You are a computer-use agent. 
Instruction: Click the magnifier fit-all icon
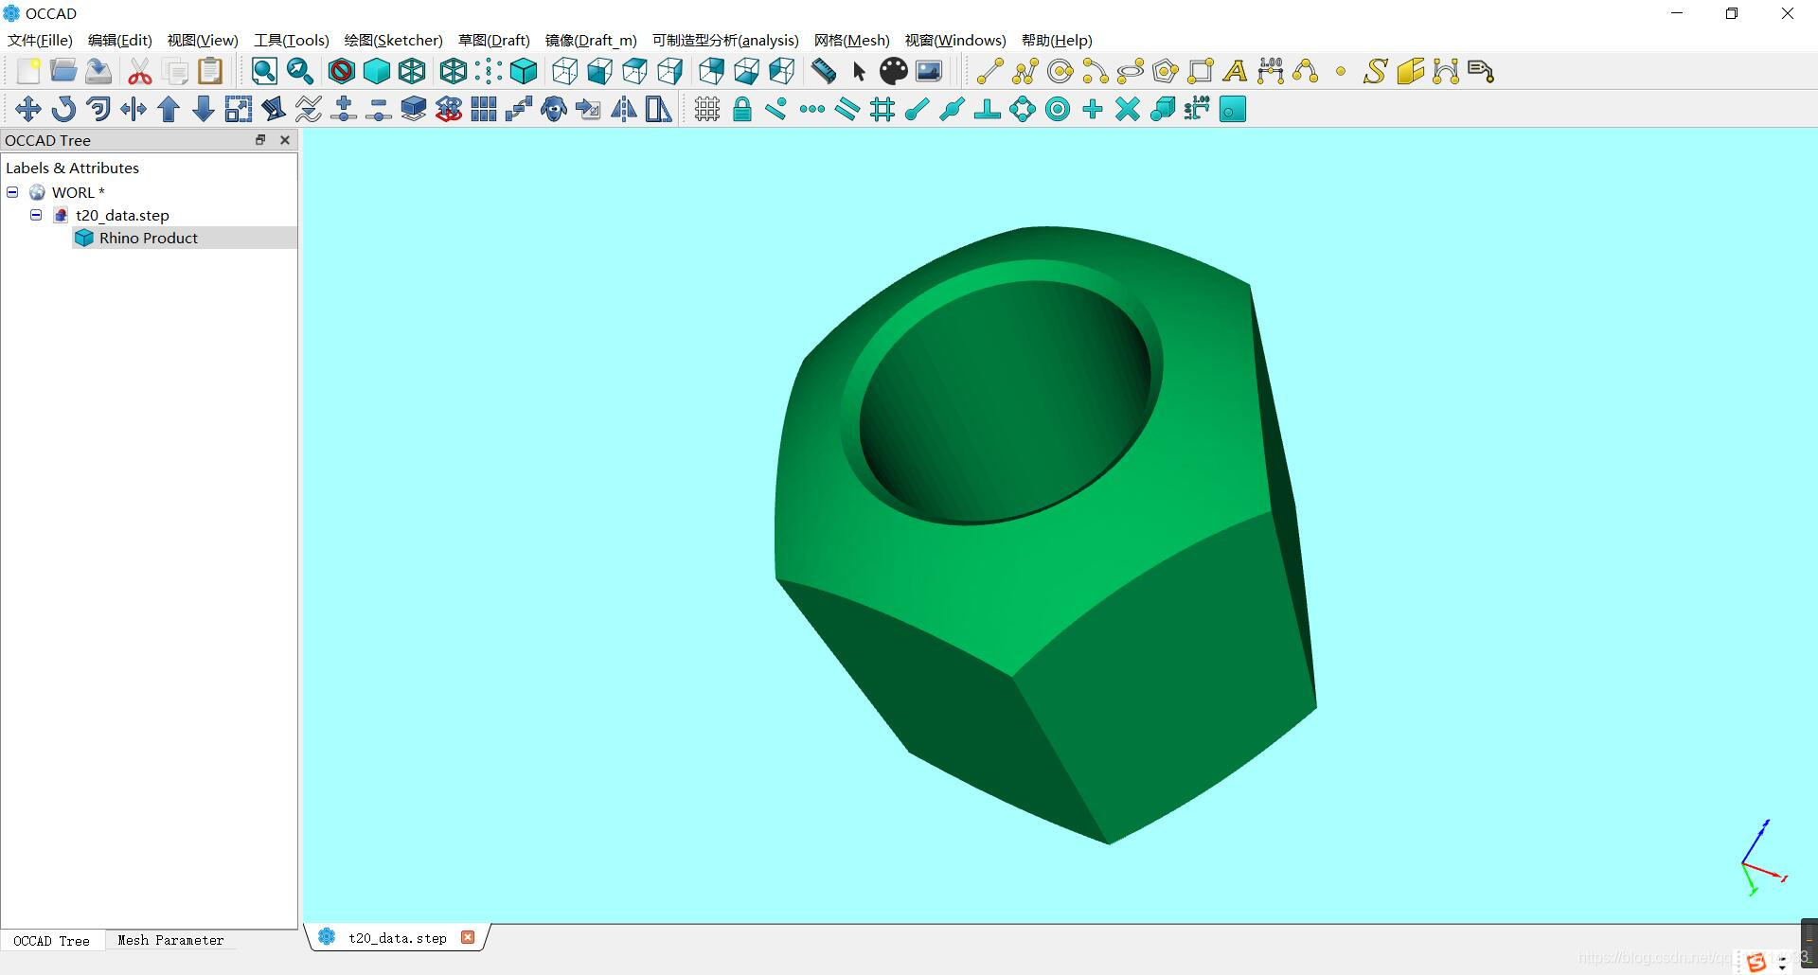[264, 72]
